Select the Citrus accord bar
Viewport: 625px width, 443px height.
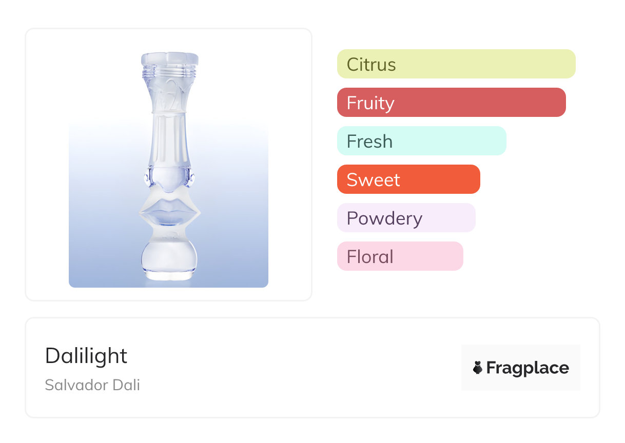(x=456, y=64)
